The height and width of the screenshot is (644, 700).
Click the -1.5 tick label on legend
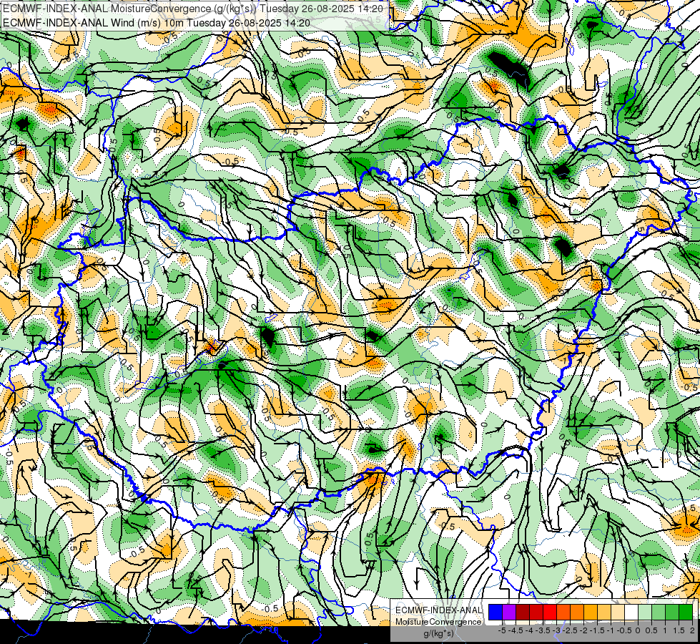[x=598, y=630]
